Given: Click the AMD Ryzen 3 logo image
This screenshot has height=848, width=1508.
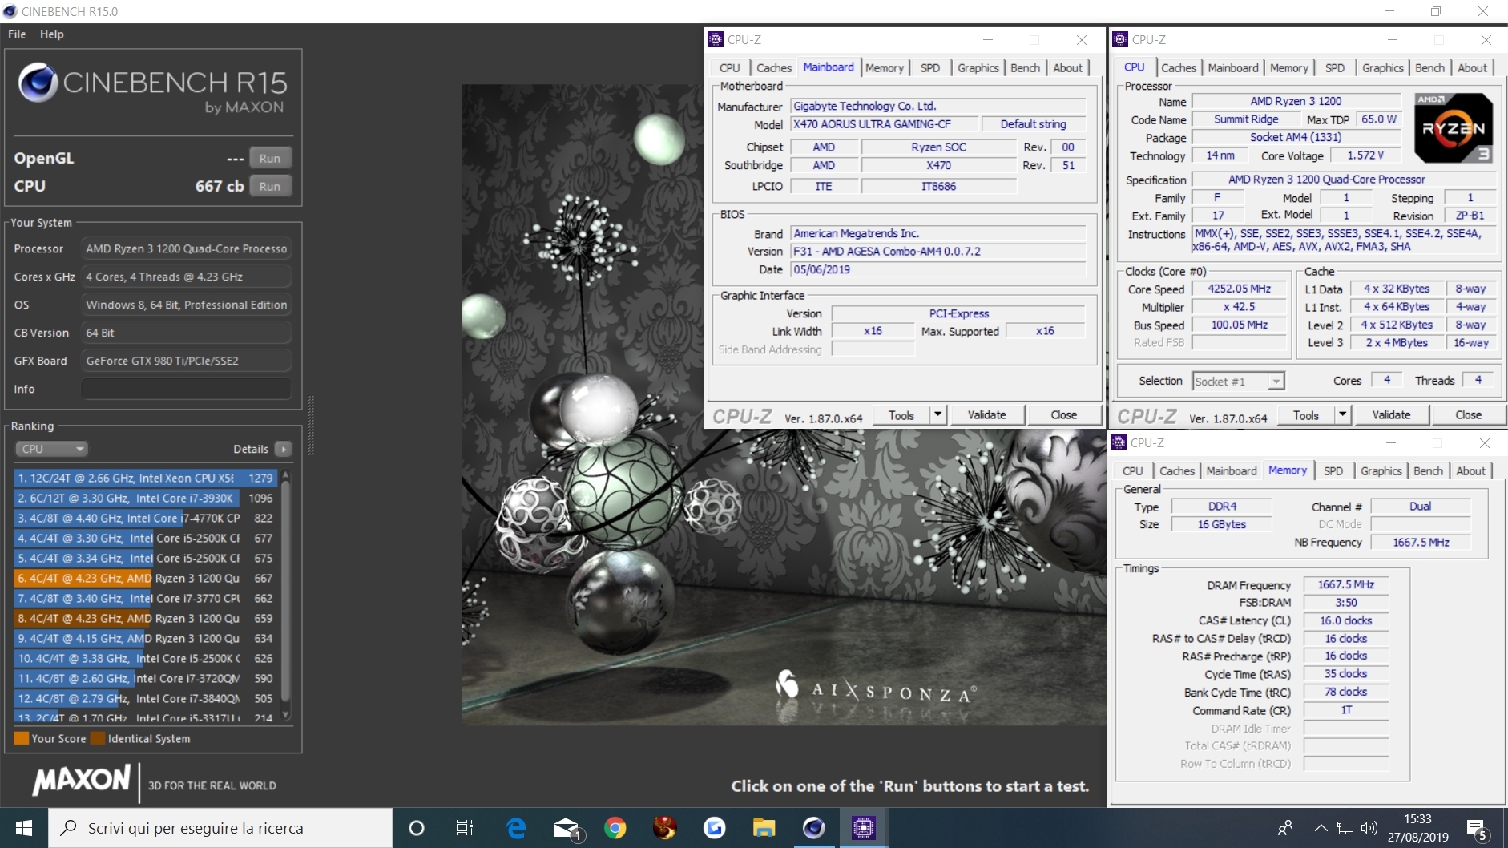Looking at the screenshot, I should [1454, 128].
